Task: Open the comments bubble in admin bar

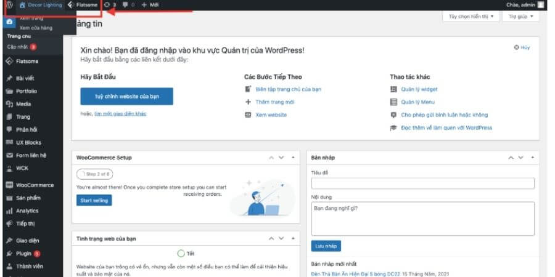Action: [125, 5]
